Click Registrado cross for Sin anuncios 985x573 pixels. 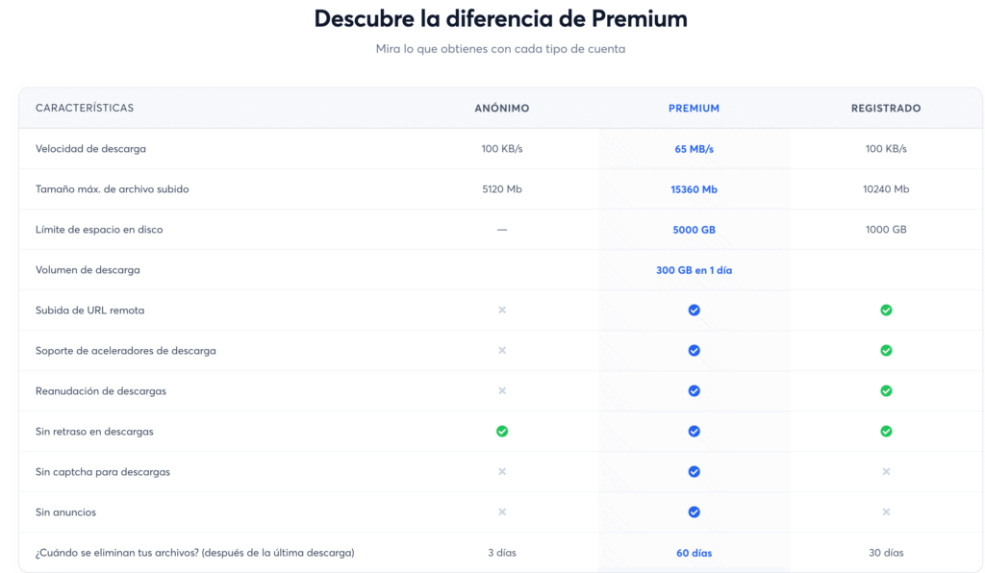(x=886, y=512)
